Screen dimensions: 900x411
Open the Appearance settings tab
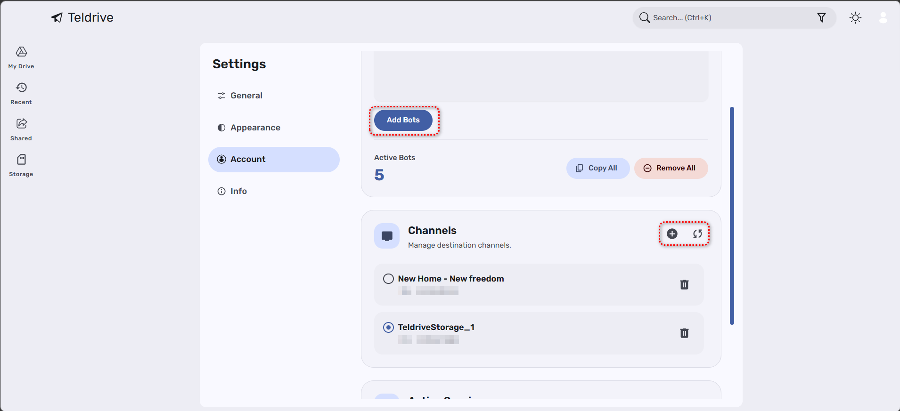coord(274,128)
